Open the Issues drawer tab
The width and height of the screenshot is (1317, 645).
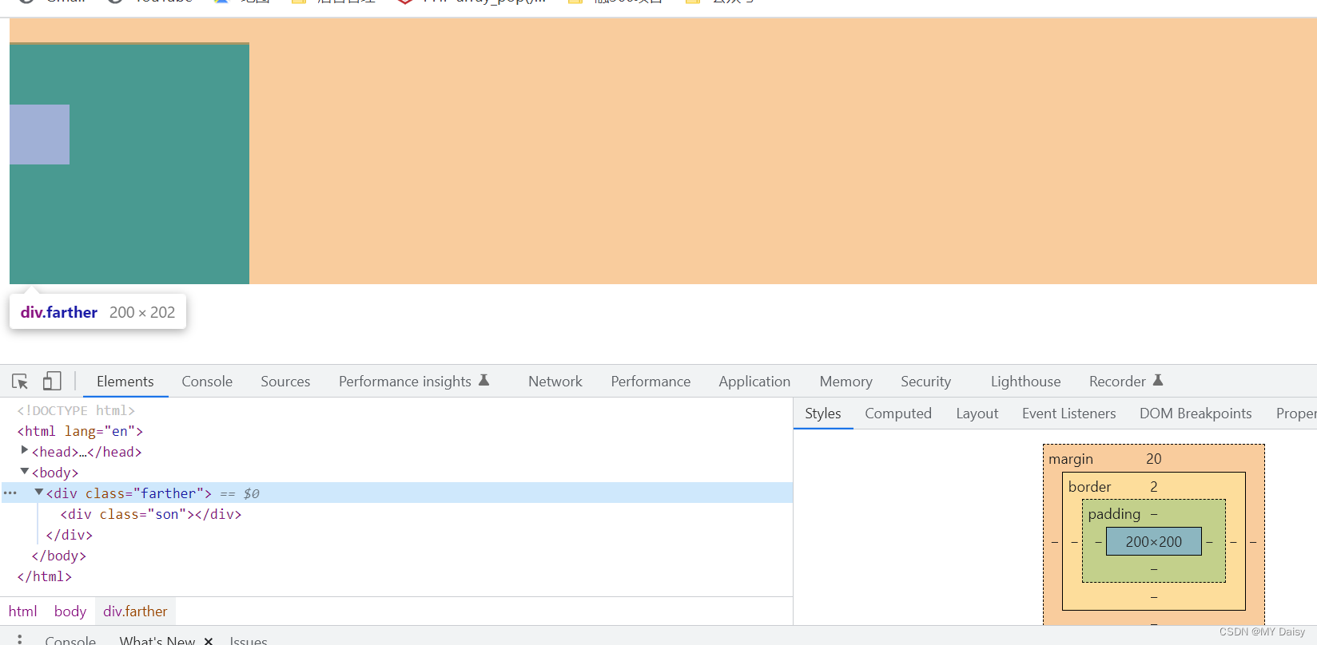coord(249,641)
